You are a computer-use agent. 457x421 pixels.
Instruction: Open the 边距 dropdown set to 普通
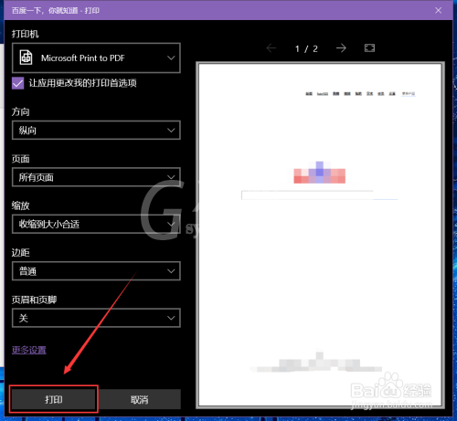[x=96, y=271]
